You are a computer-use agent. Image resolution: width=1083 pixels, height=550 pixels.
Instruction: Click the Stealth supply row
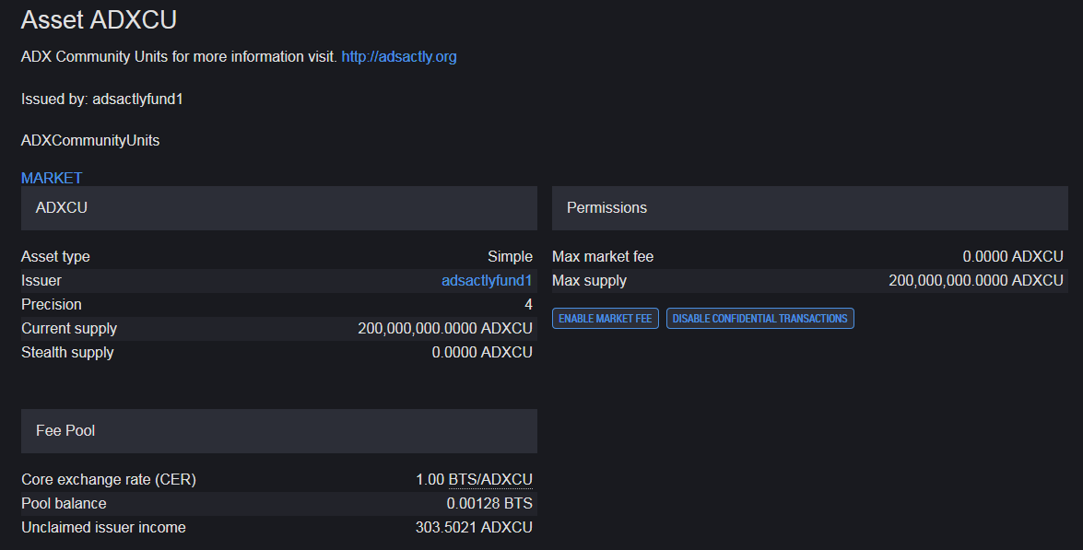[279, 353]
